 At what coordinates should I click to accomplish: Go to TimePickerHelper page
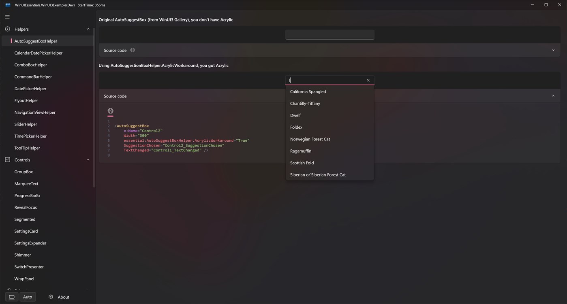(48, 136)
